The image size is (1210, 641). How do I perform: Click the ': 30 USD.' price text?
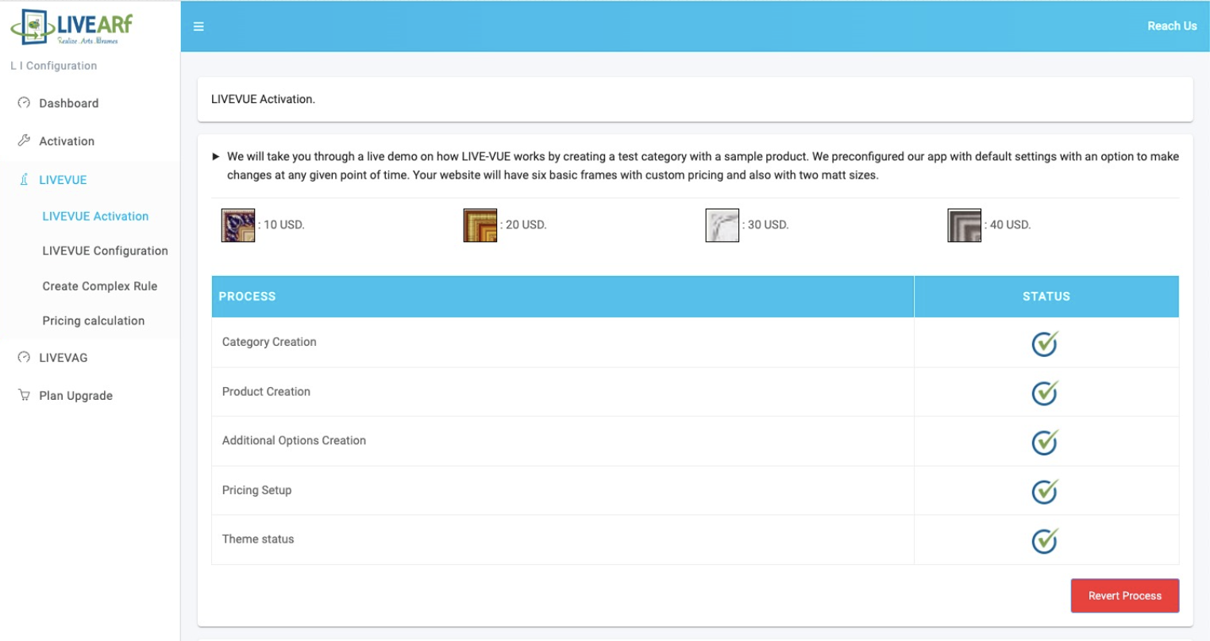(x=766, y=225)
